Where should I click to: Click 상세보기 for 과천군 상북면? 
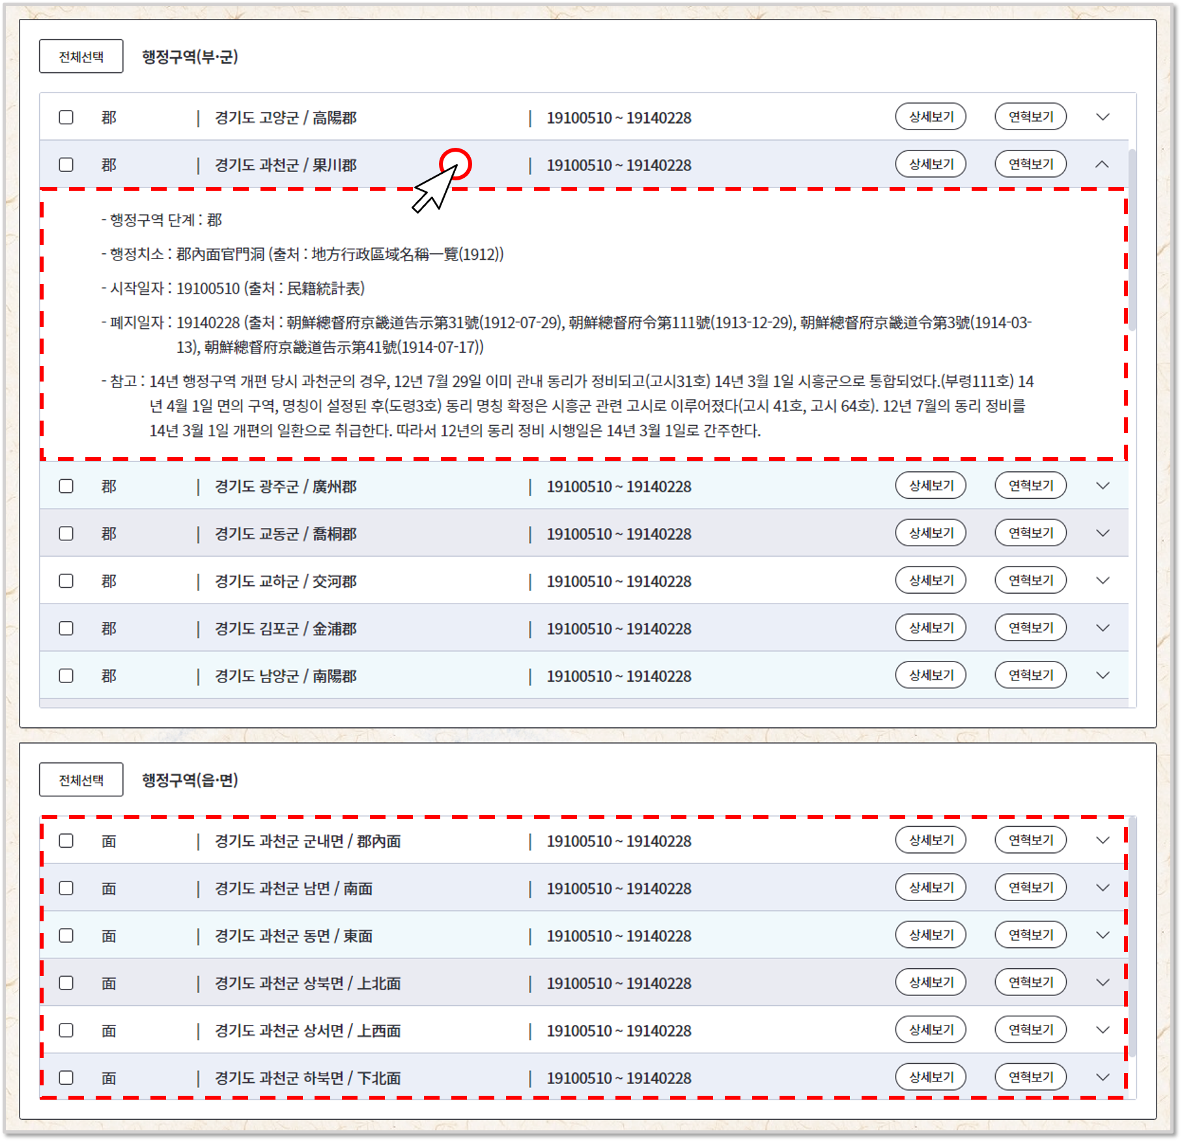pos(931,982)
